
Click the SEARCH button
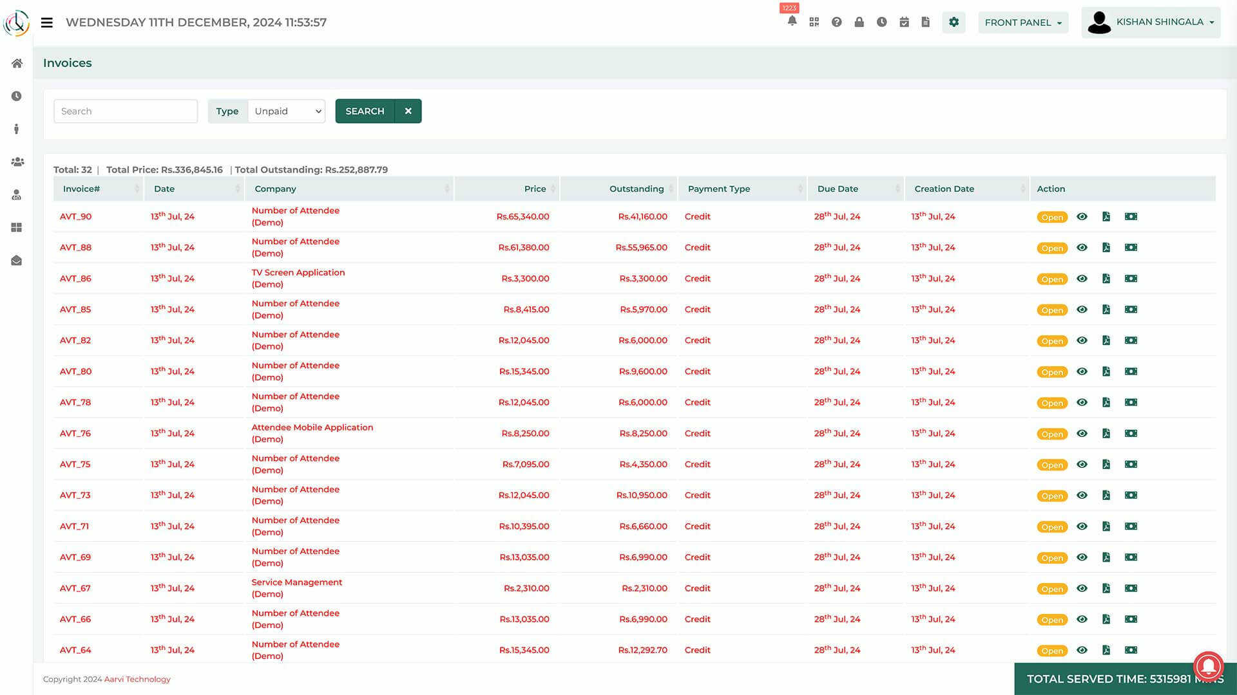tap(365, 111)
